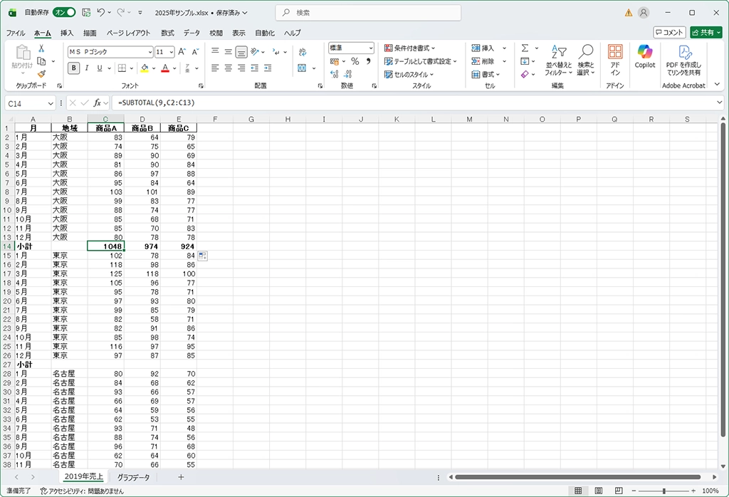Toggle Italic formatting button

click(87, 68)
